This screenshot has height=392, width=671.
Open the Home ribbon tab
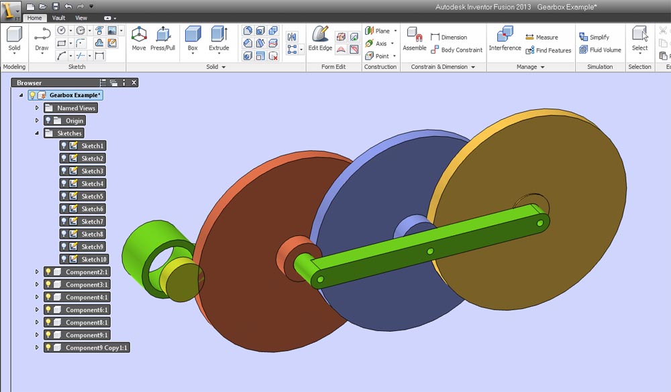(x=34, y=18)
